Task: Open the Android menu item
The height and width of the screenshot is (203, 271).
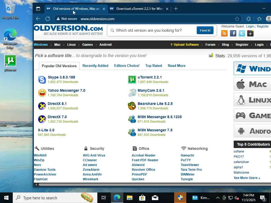Action: (x=105, y=44)
